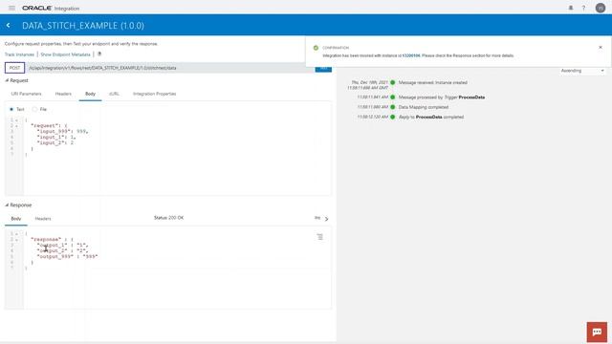Open Integration Properties tab
Screen dimensions: 612x344
[155, 94]
